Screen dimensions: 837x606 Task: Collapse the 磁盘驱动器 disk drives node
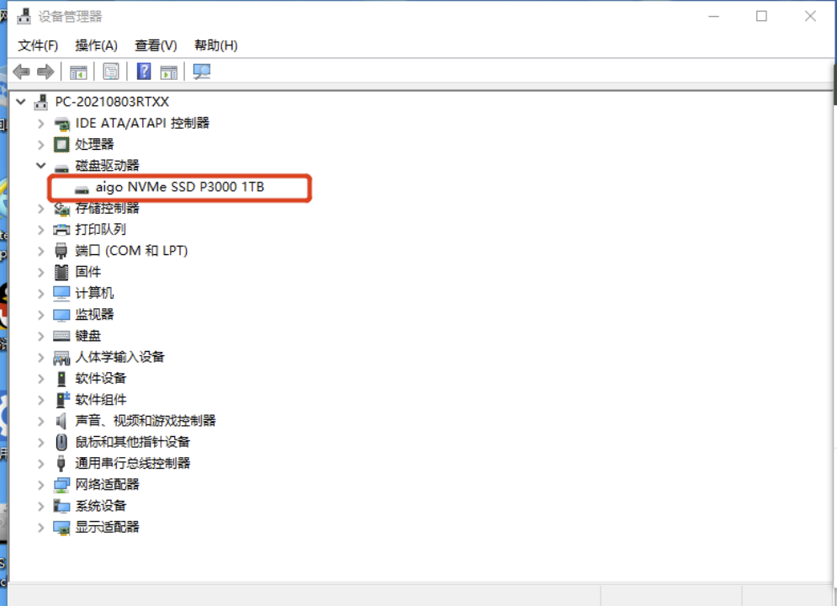coord(40,166)
